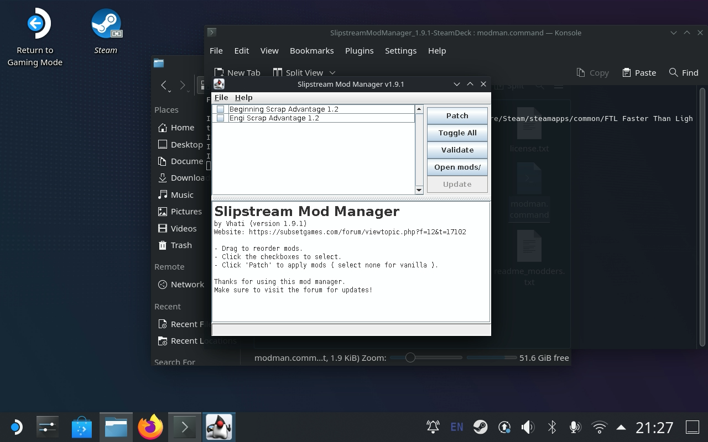The width and height of the screenshot is (708, 442).
Task: Click the Validate button in the mod manager
Action: tap(457, 150)
